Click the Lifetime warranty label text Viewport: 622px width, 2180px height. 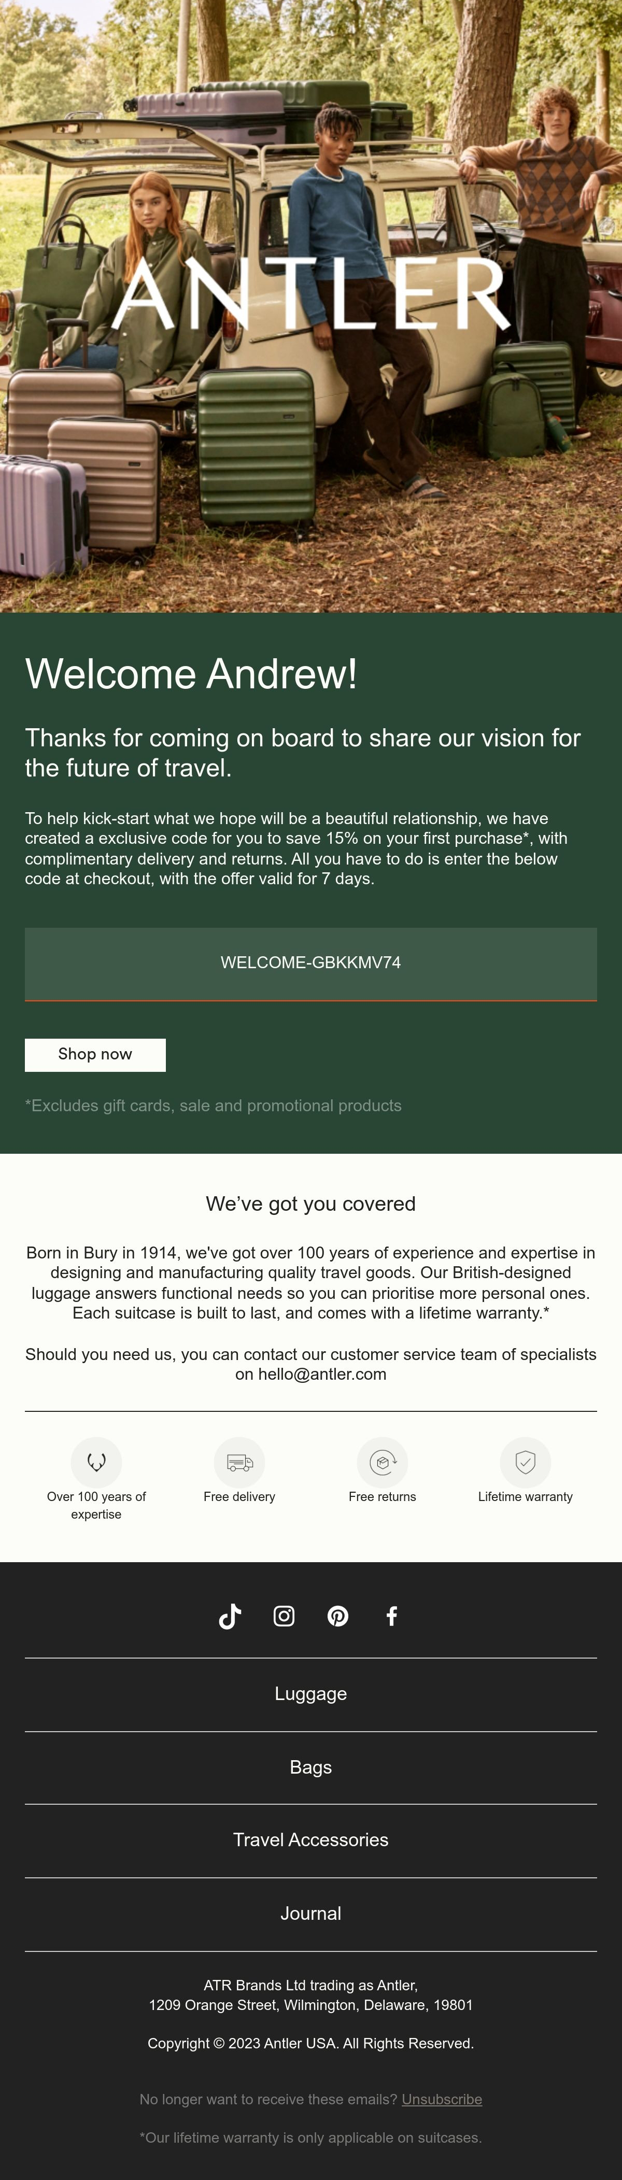click(526, 1497)
